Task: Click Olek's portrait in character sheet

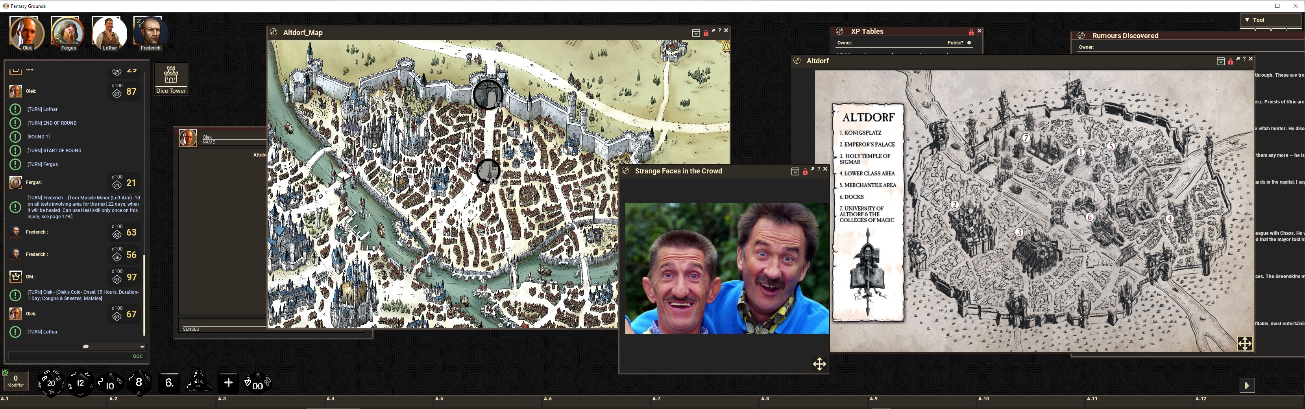Action: pyautogui.click(x=188, y=138)
